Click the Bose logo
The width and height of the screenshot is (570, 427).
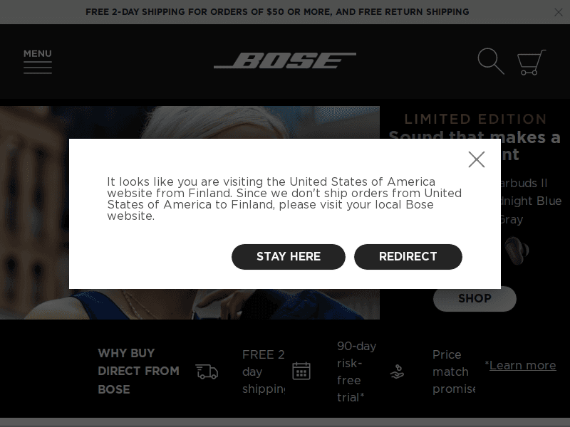click(x=284, y=60)
